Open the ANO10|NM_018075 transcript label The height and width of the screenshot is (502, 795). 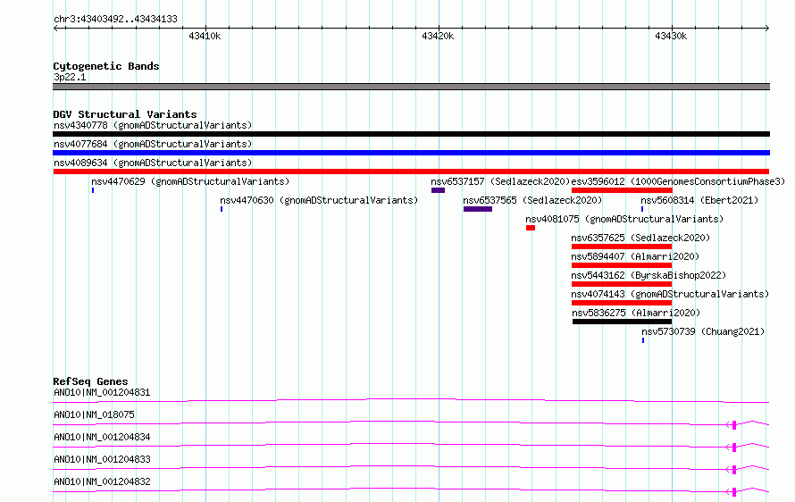(x=95, y=414)
